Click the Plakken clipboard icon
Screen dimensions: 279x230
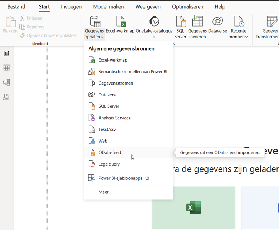11,21
